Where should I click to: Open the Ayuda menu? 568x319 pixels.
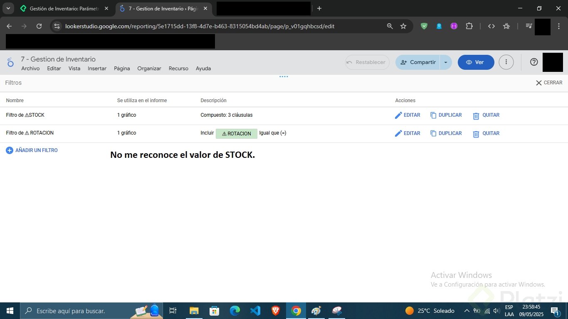tap(203, 69)
